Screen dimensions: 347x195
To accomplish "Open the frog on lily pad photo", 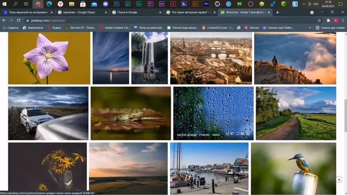I will (x=131, y=113).
